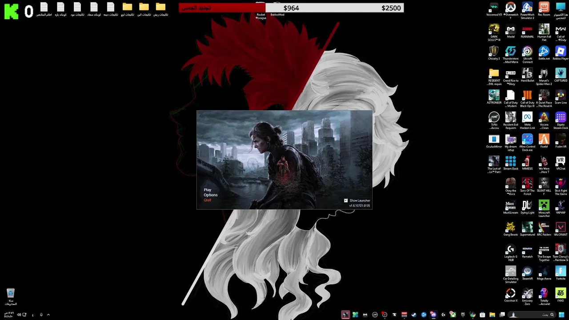Open the ARC Raiders shortcut

544,230
